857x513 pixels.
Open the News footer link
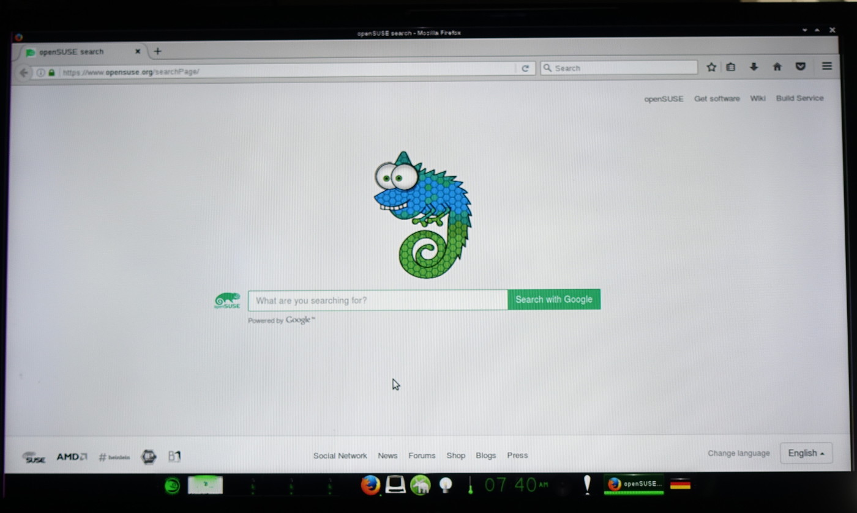(x=387, y=456)
